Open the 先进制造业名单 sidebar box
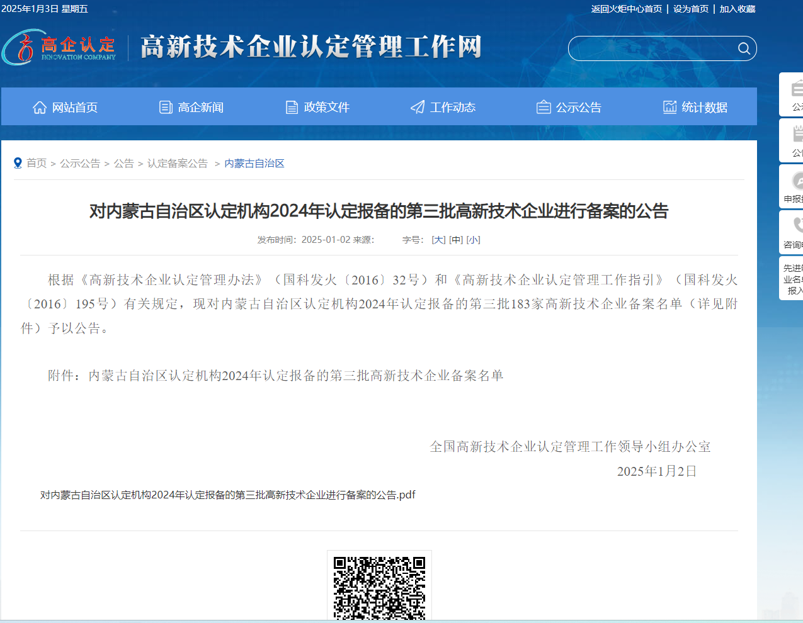The height and width of the screenshot is (623, 803). [792, 279]
